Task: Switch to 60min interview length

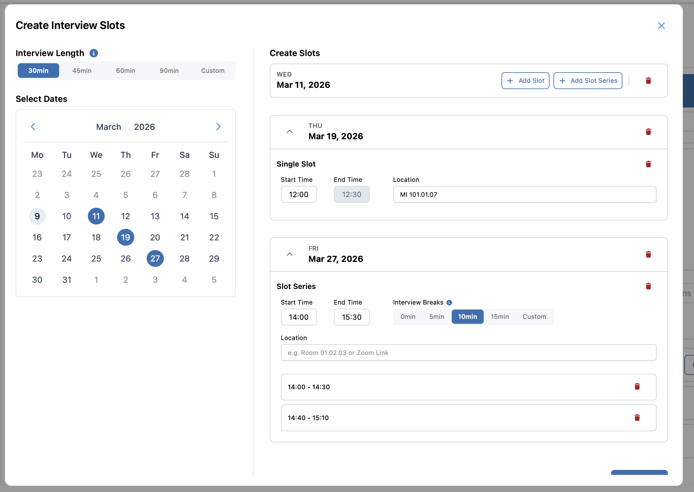Action: (125, 70)
